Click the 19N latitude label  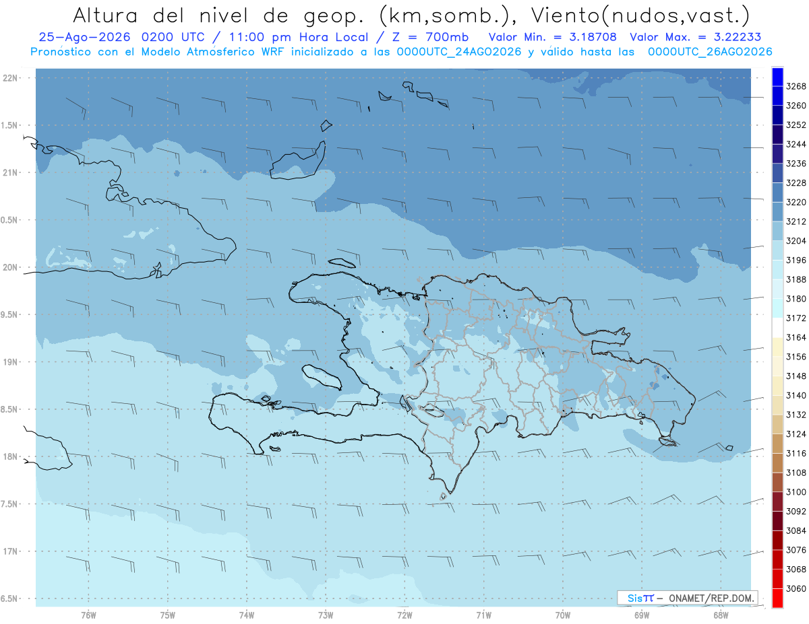pos(10,362)
